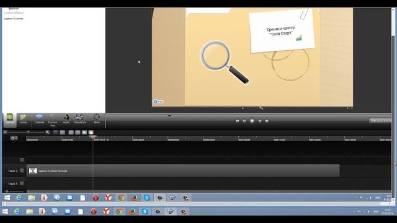Open Skype on the outer bottom taskbar
397x223 pixels.
point(145,211)
